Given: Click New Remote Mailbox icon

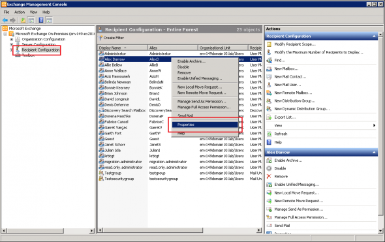Looking at the screenshot, I should click(x=269, y=93).
